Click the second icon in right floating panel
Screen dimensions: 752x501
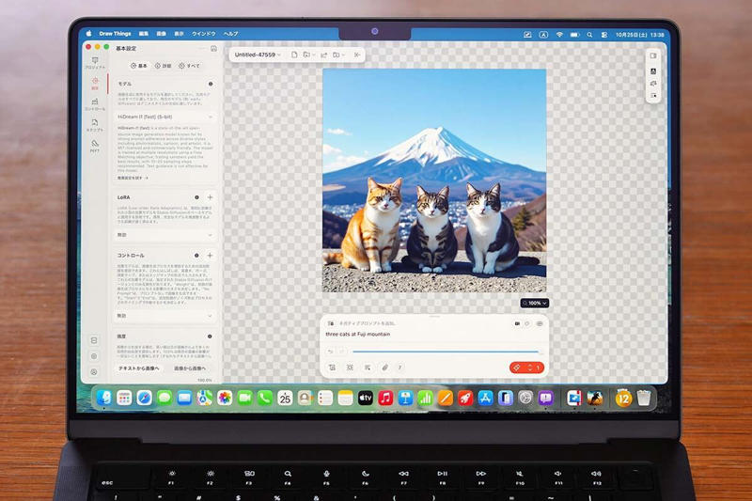(653, 70)
